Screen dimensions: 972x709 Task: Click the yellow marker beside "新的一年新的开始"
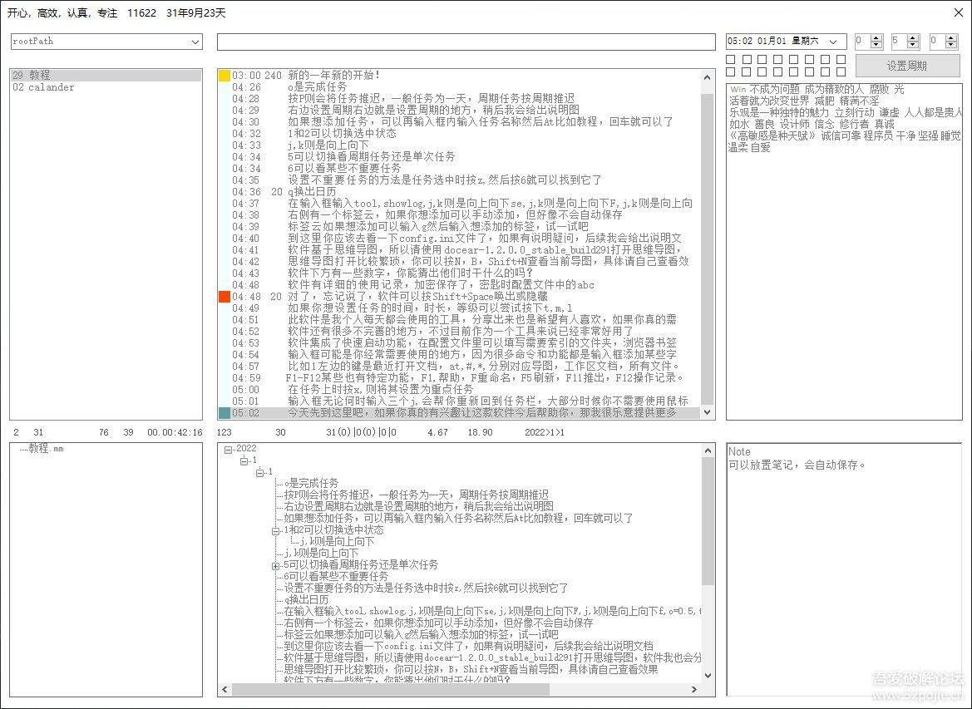click(x=224, y=75)
